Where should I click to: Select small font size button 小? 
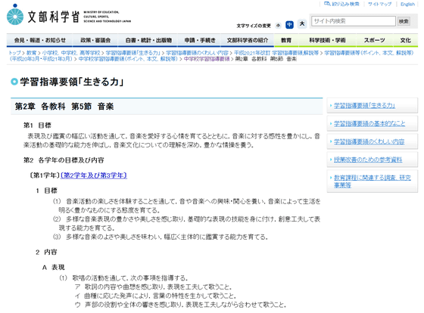coord(279,26)
